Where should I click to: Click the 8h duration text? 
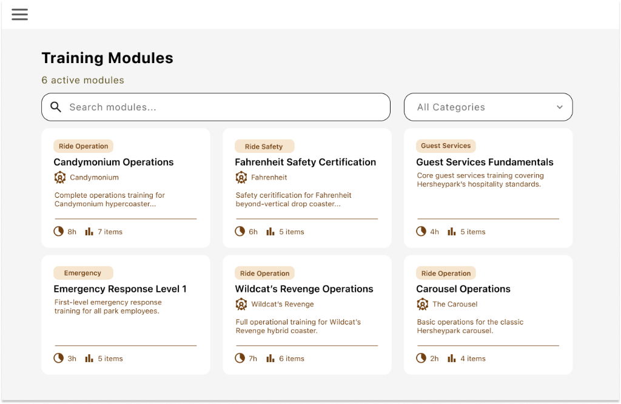[72, 232]
